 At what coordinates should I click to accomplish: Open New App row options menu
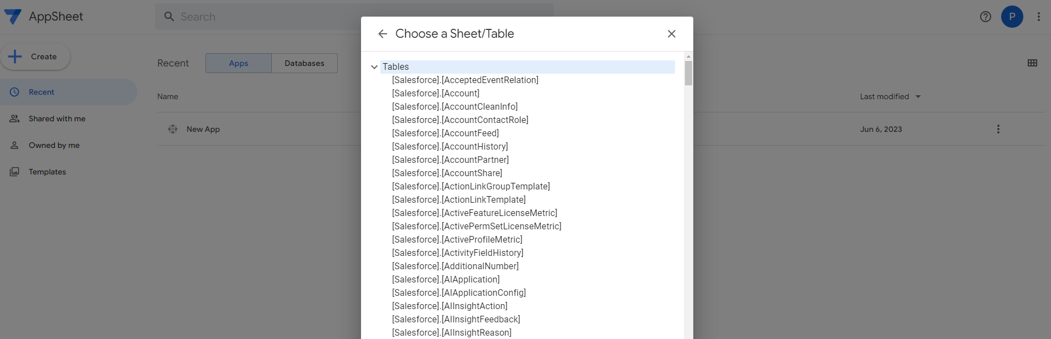click(998, 129)
